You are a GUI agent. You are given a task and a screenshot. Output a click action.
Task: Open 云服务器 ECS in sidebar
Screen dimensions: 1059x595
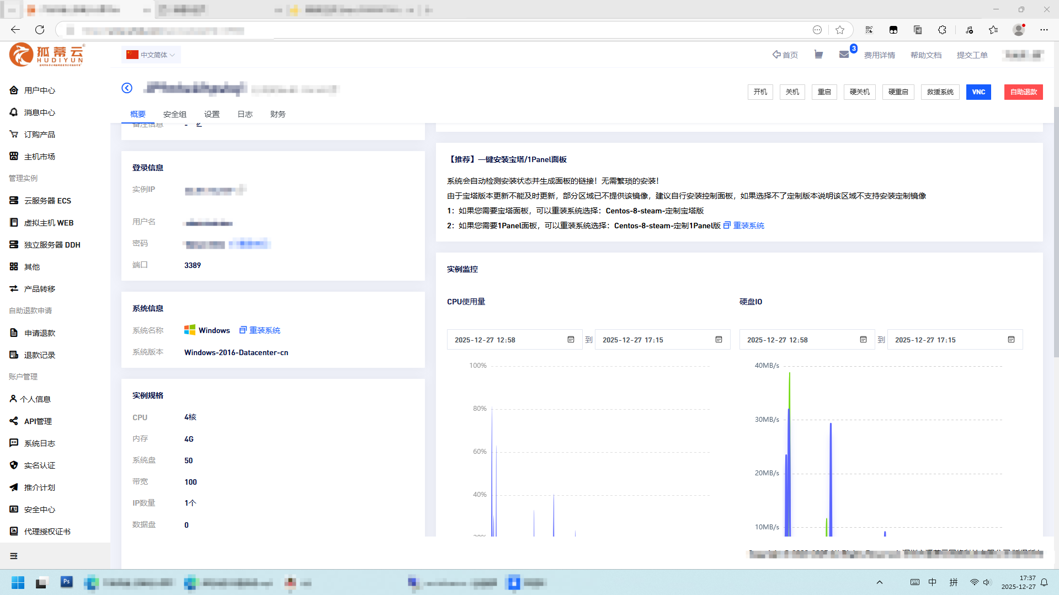coord(47,201)
